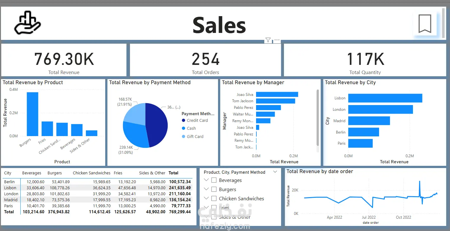Screen dimensions: 450x231
Task: Select the Madrid bar in the City chart
Action: point(369,121)
